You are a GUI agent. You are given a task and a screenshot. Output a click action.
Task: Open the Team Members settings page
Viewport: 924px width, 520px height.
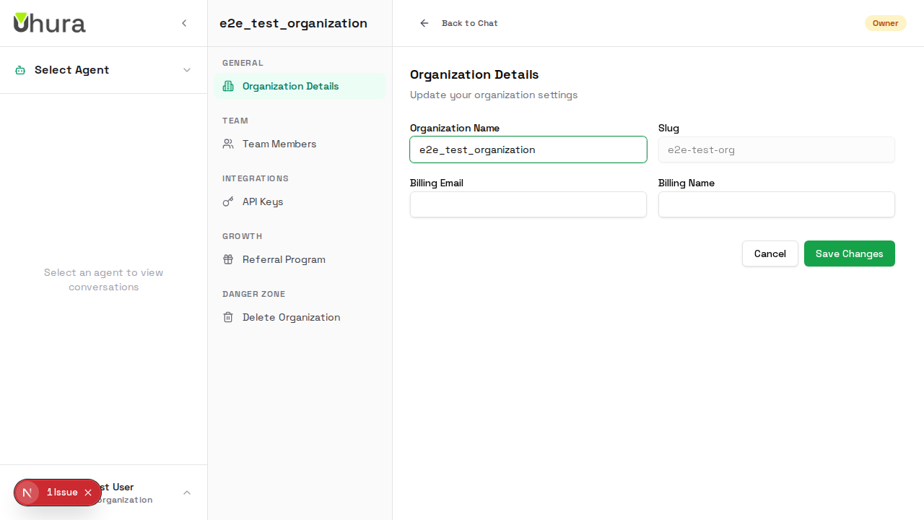[x=279, y=144]
